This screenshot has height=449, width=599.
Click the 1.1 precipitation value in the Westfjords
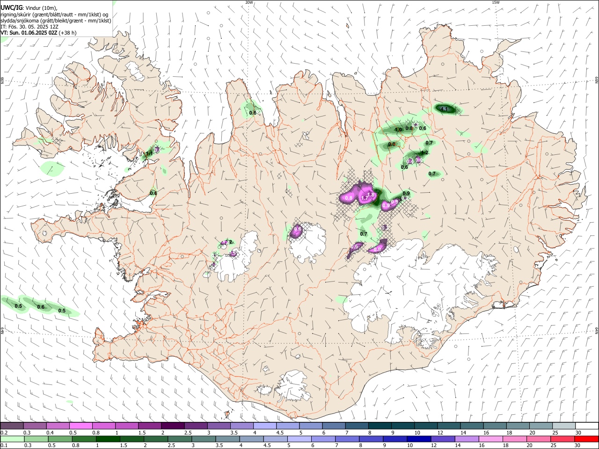[x=149, y=153]
